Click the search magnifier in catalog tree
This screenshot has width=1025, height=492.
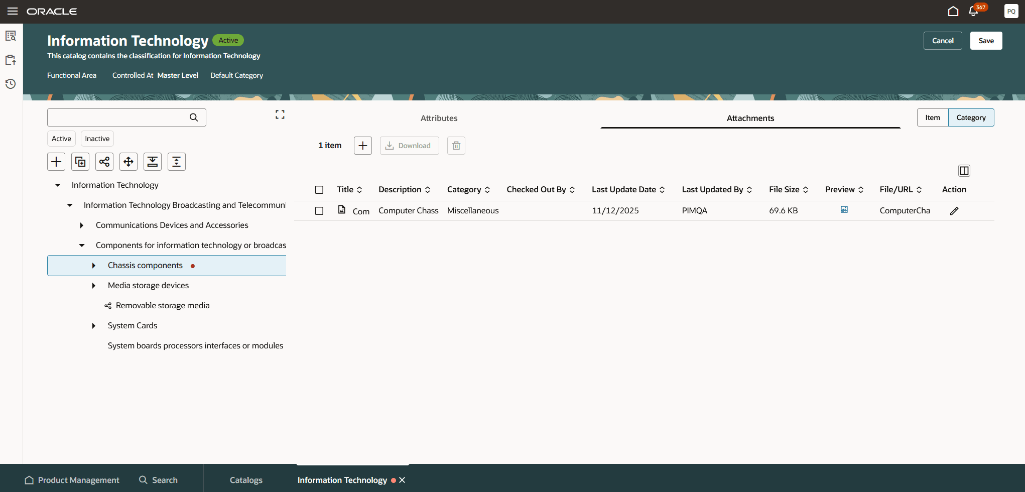[194, 117]
